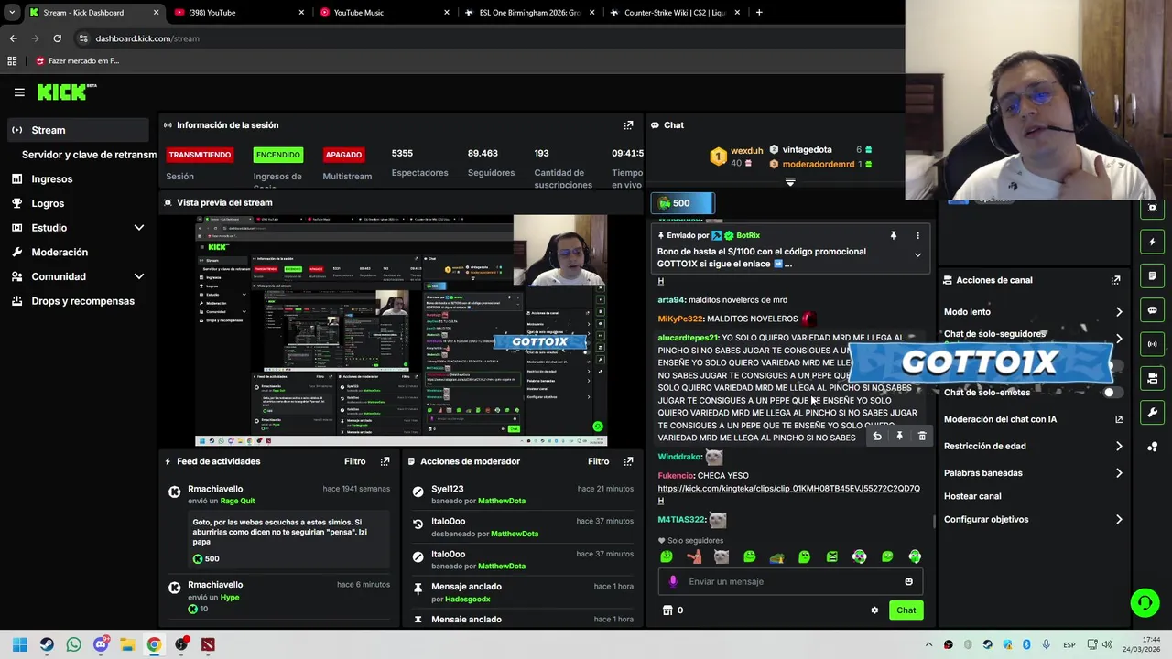Click the document note sidebar icon

pyautogui.click(x=1152, y=275)
